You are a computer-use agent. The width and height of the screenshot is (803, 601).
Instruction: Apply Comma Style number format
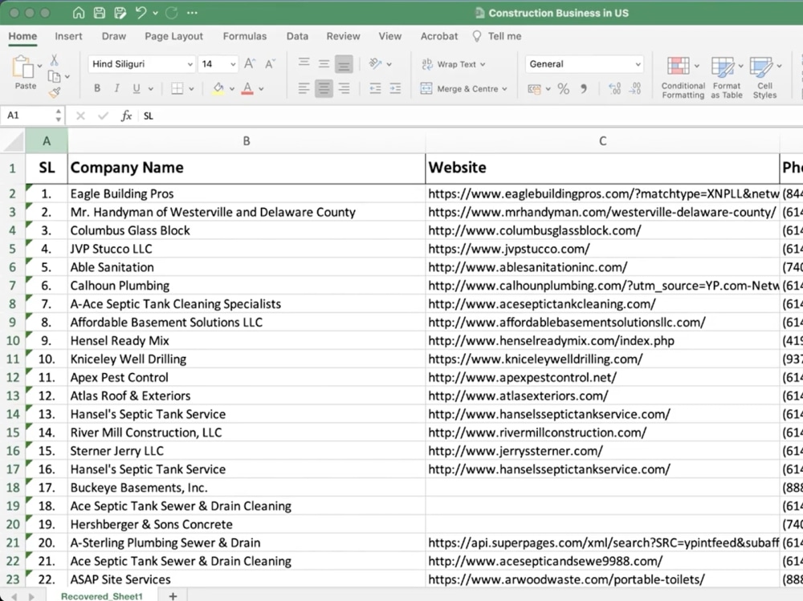click(x=583, y=88)
